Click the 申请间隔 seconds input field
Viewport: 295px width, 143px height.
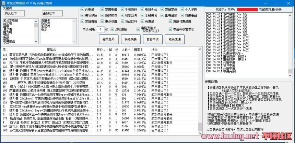(x=101, y=29)
